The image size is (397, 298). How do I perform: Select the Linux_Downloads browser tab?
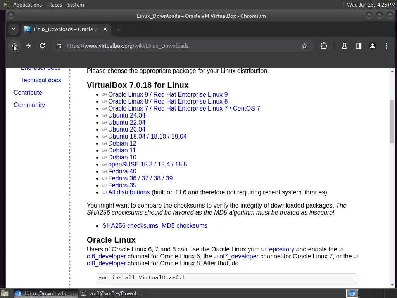(x=65, y=29)
